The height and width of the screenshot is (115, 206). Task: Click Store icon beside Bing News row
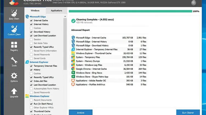point(73,73)
